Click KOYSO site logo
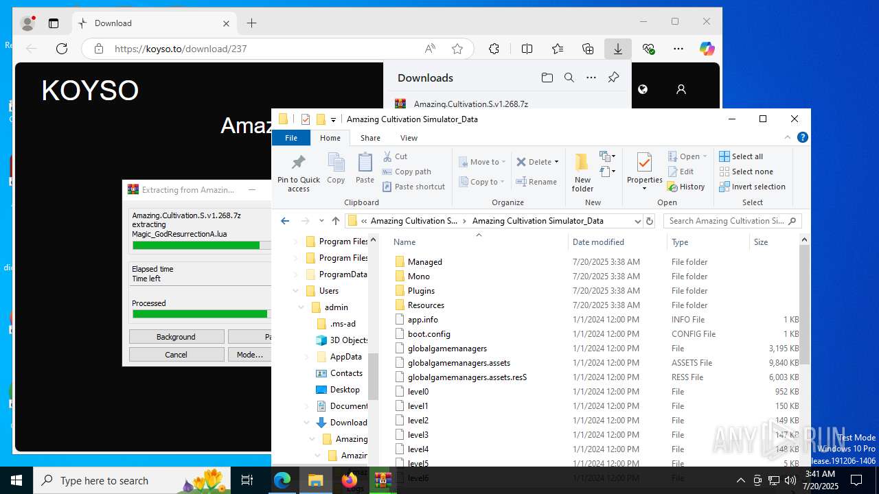This screenshot has height=494, width=879. tap(90, 91)
